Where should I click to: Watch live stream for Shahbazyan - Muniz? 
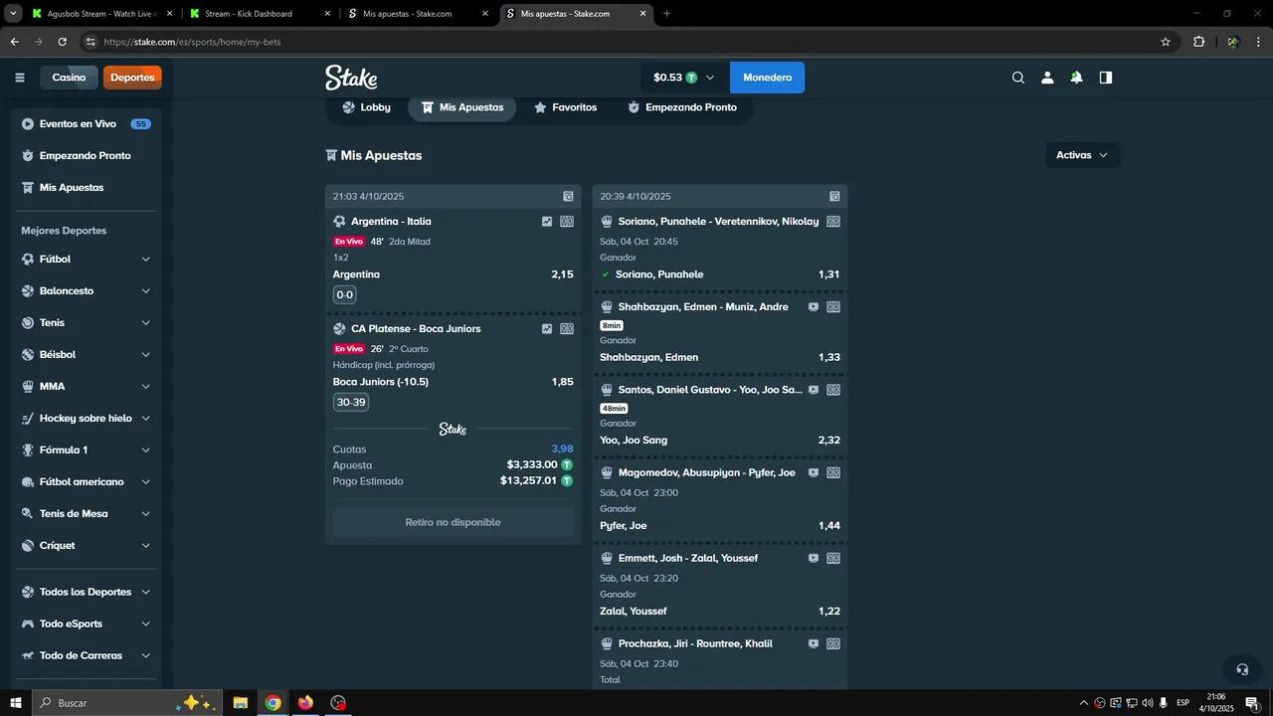[x=814, y=307]
